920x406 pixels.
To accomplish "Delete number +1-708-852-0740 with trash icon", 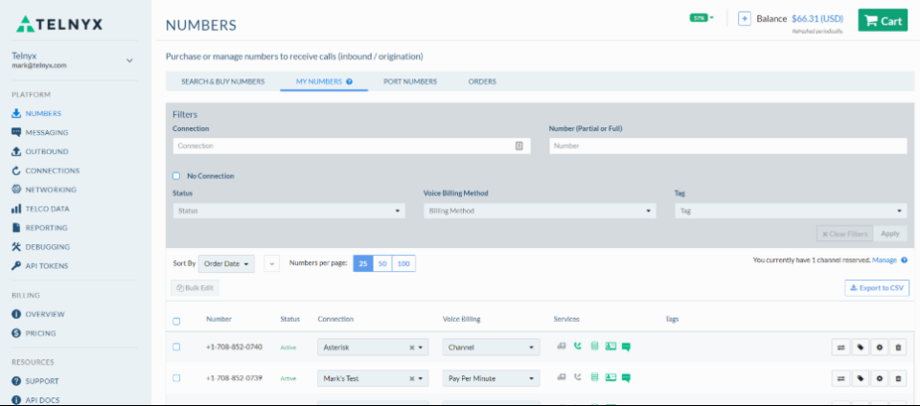I will [898, 347].
